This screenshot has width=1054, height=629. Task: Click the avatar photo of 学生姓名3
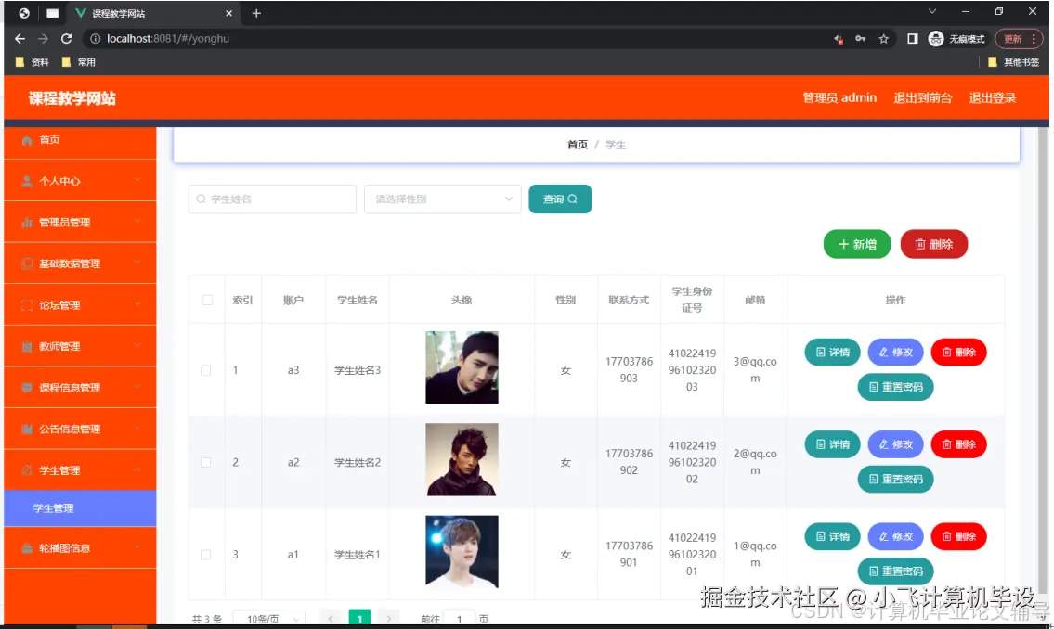coord(462,367)
